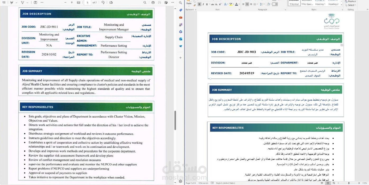Print the PDF document
This screenshot has width=369, height=185.
[x=153, y=2]
